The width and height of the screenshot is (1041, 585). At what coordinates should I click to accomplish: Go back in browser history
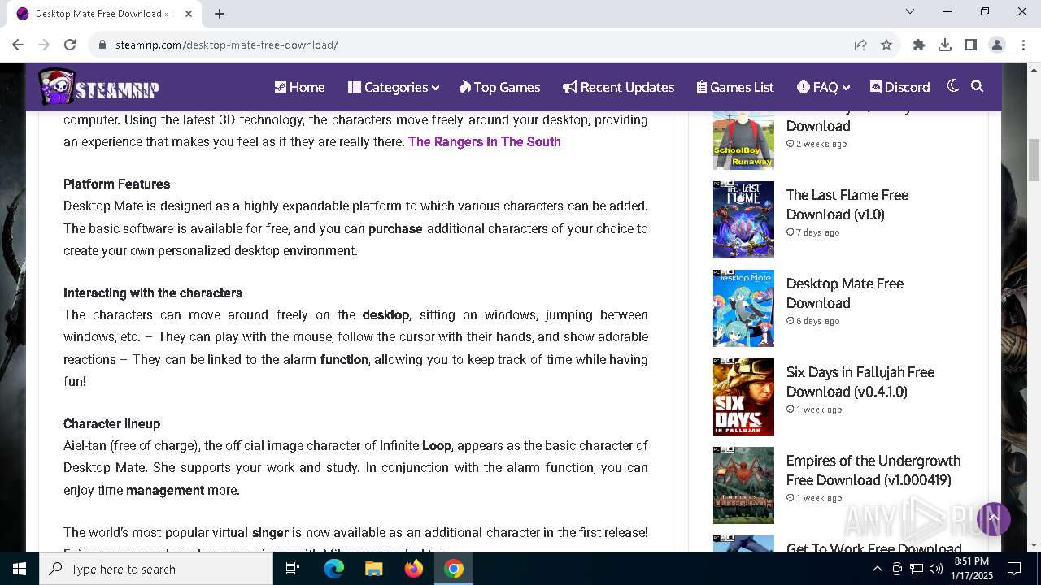pyautogui.click(x=18, y=45)
